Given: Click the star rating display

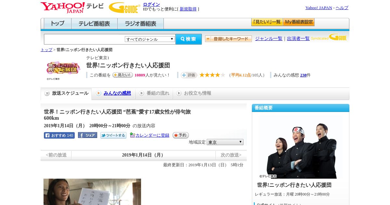Looking at the screenshot, I should [212, 75].
